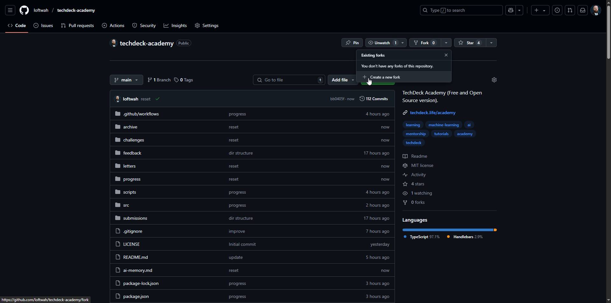Open the package.json file
The width and height of the screenshot is (611, 303).
click(x=136, y=296)
